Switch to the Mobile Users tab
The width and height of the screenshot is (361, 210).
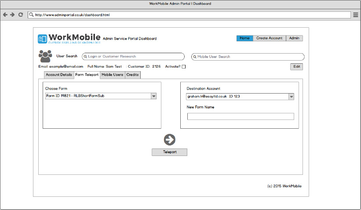113,75
